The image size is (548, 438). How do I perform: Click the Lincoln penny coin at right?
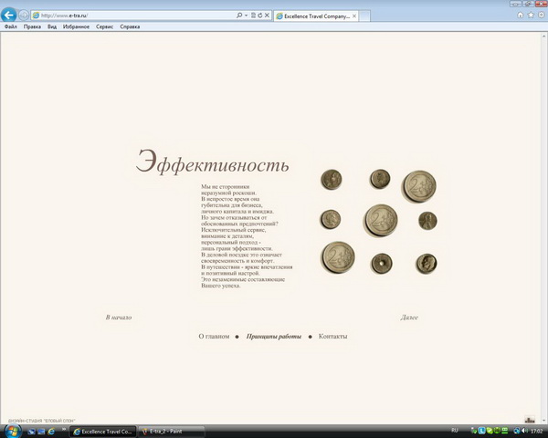[427, 221]
